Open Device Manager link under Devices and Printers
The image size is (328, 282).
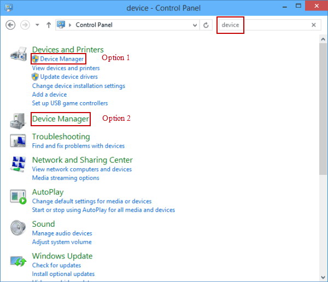(x=62, y=59)
